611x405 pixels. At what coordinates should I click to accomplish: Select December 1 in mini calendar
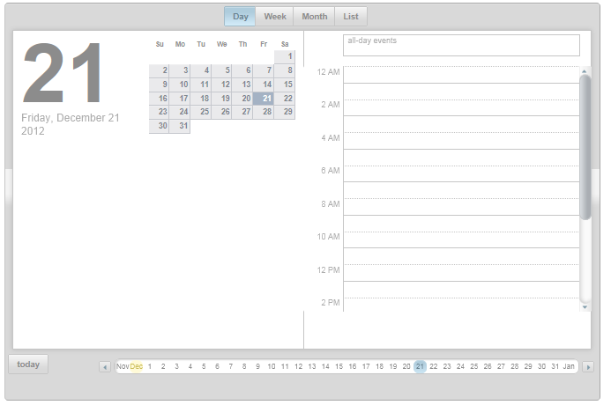(x=285, y=56)
